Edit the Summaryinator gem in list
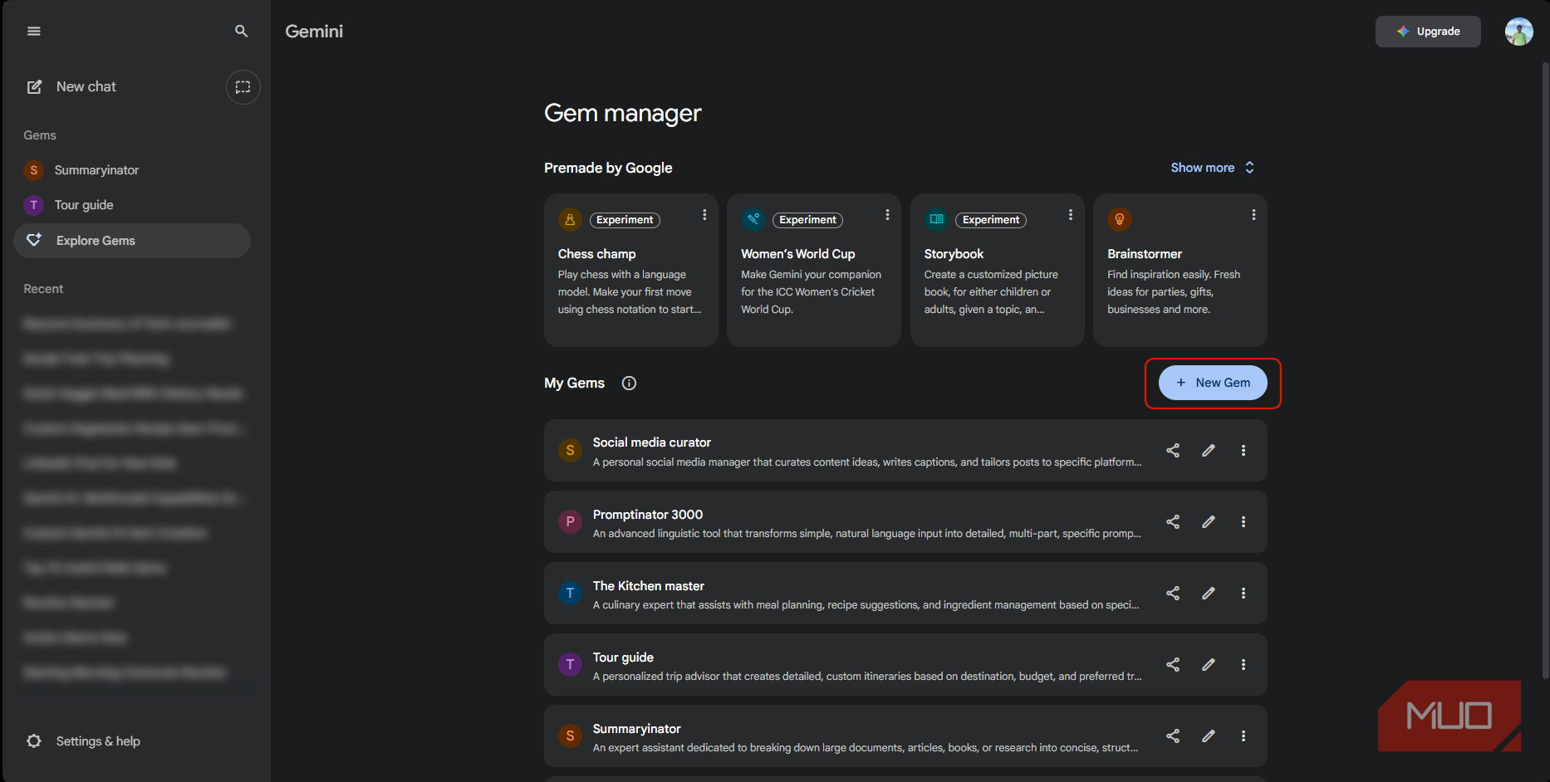1550x782 pixels. tap(1209, 736)
